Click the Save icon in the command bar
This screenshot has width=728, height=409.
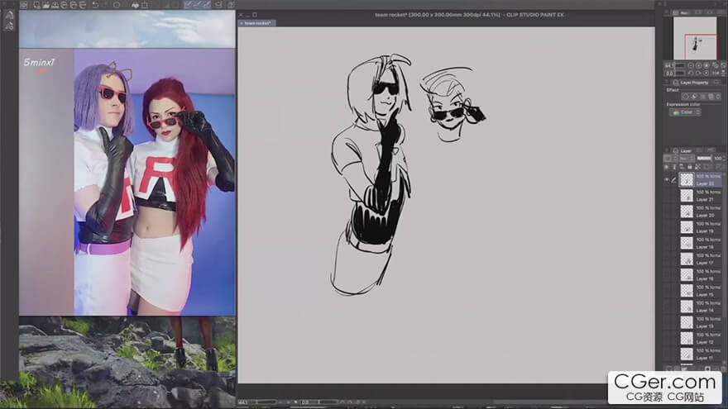55,5
